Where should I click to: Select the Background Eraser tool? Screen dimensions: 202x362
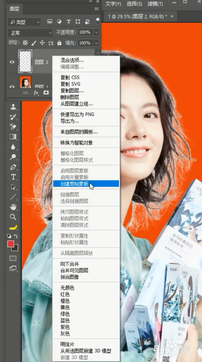click(13, 127)
